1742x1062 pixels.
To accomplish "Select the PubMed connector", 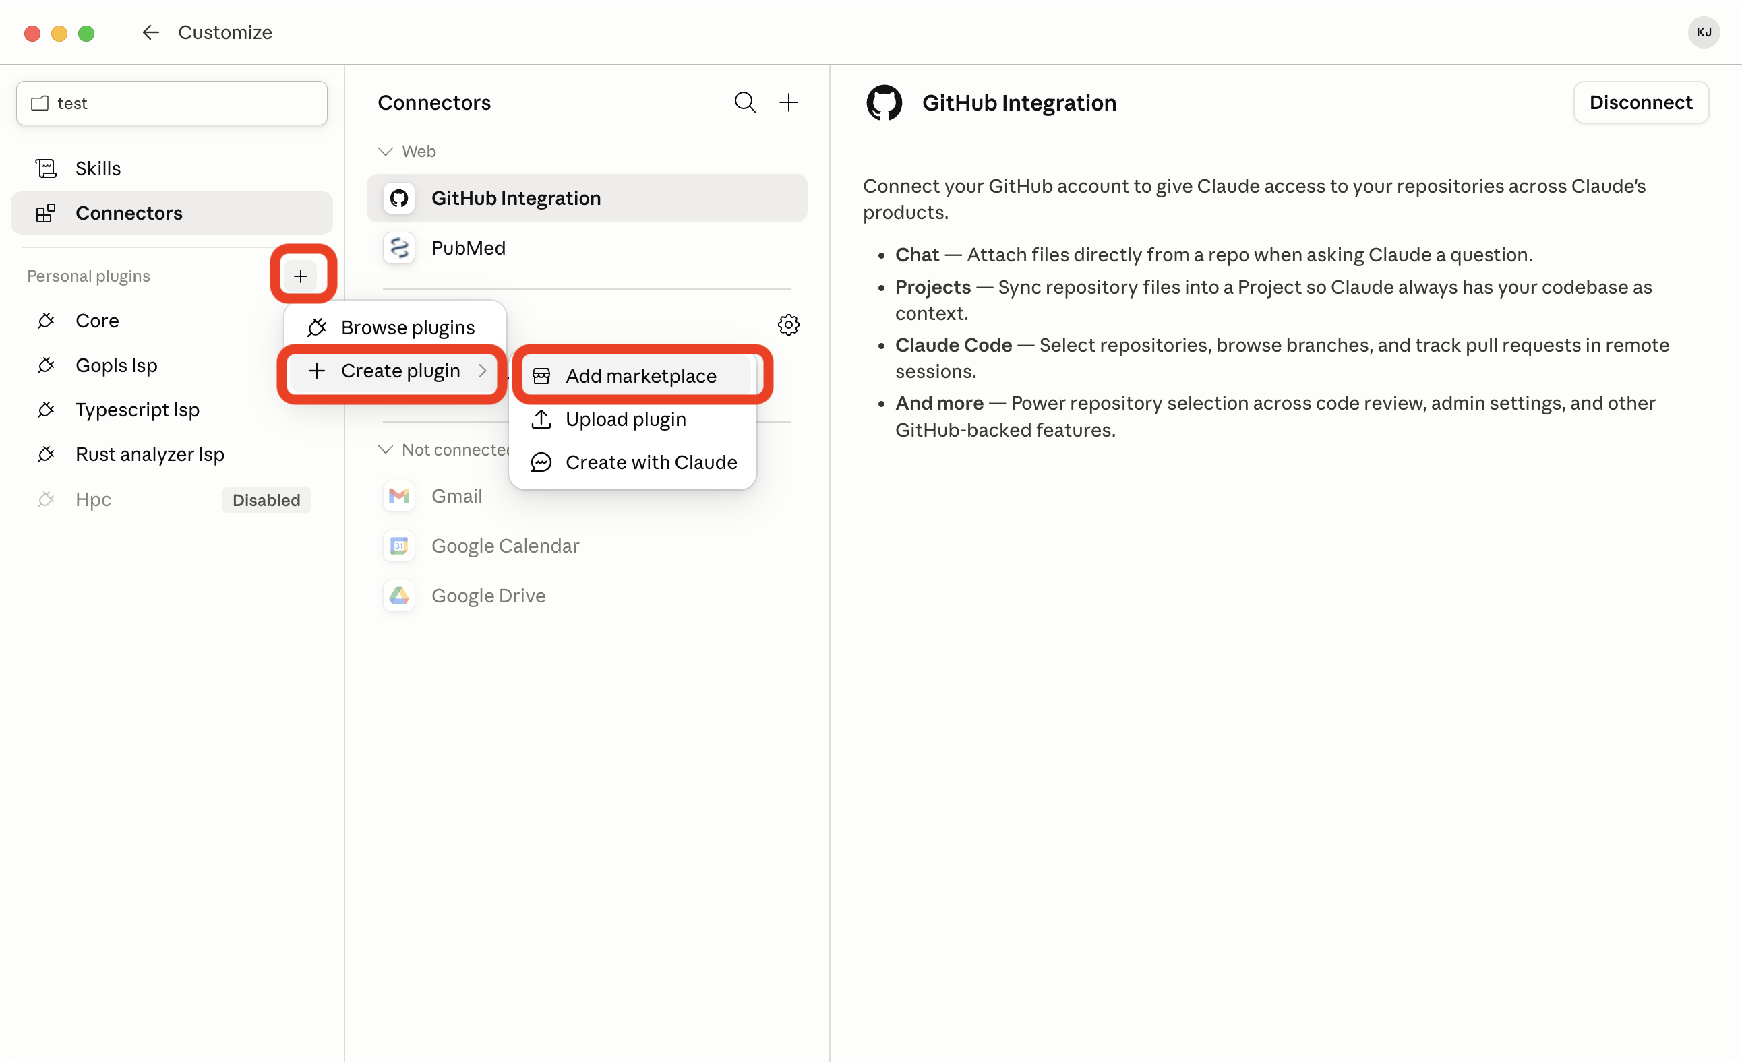I will coord(587,248).
